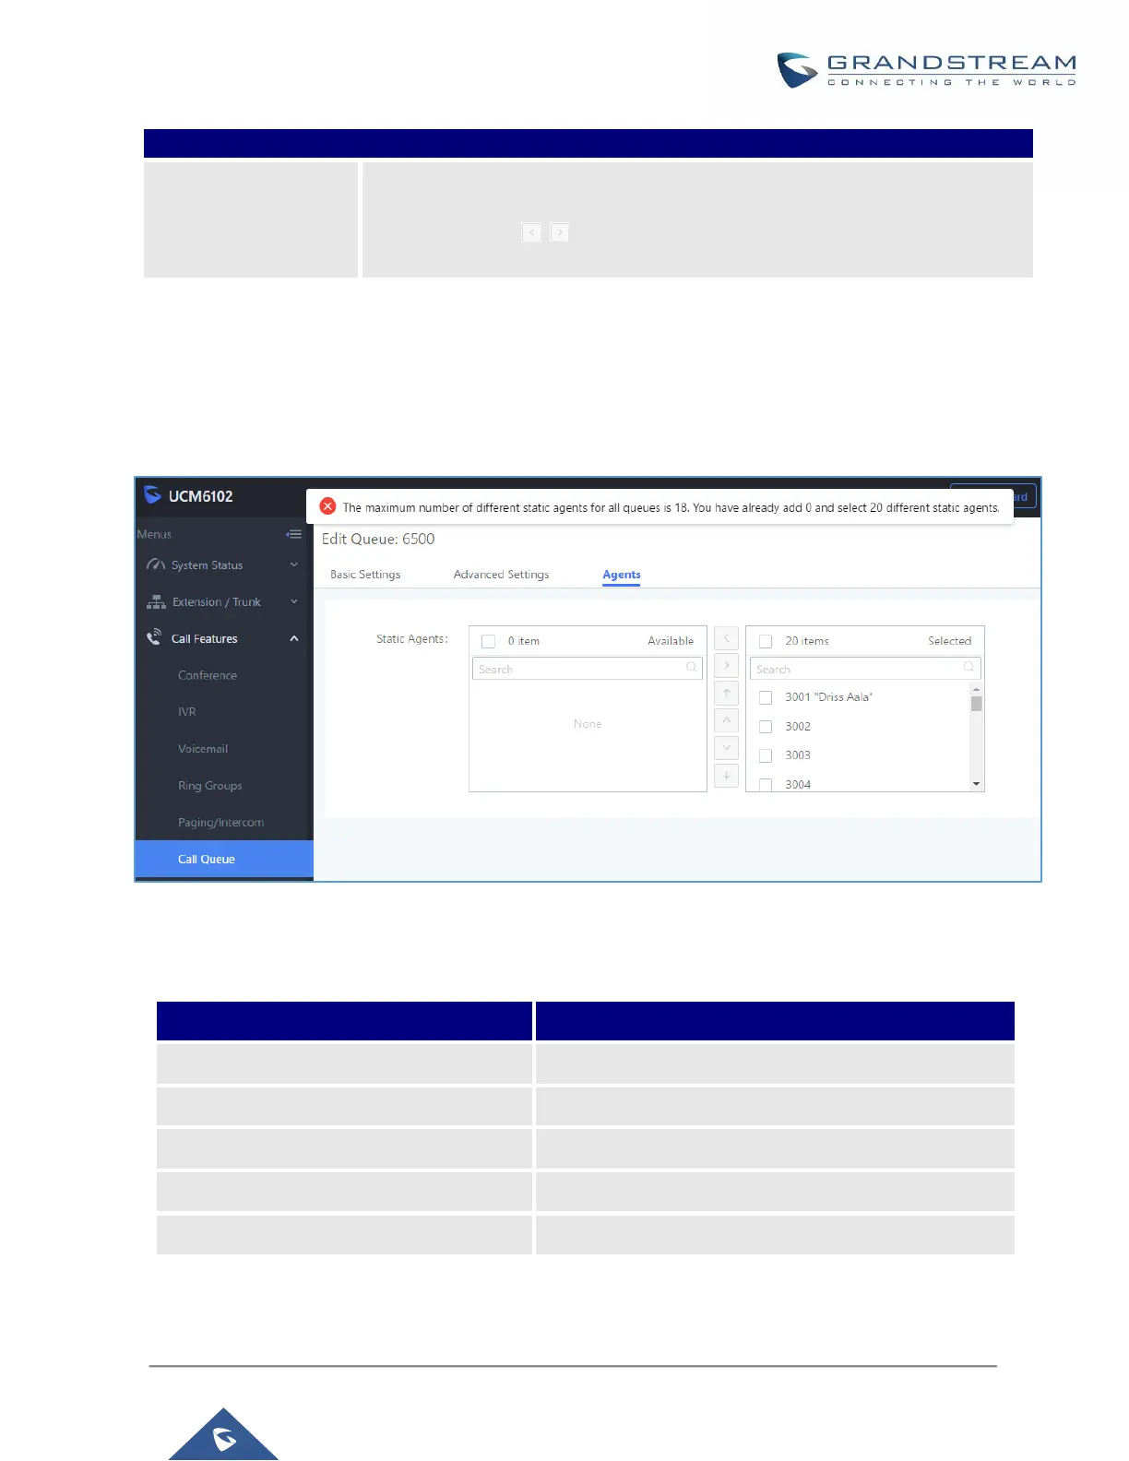Move selected agent down one position

(x=727, y=748)
